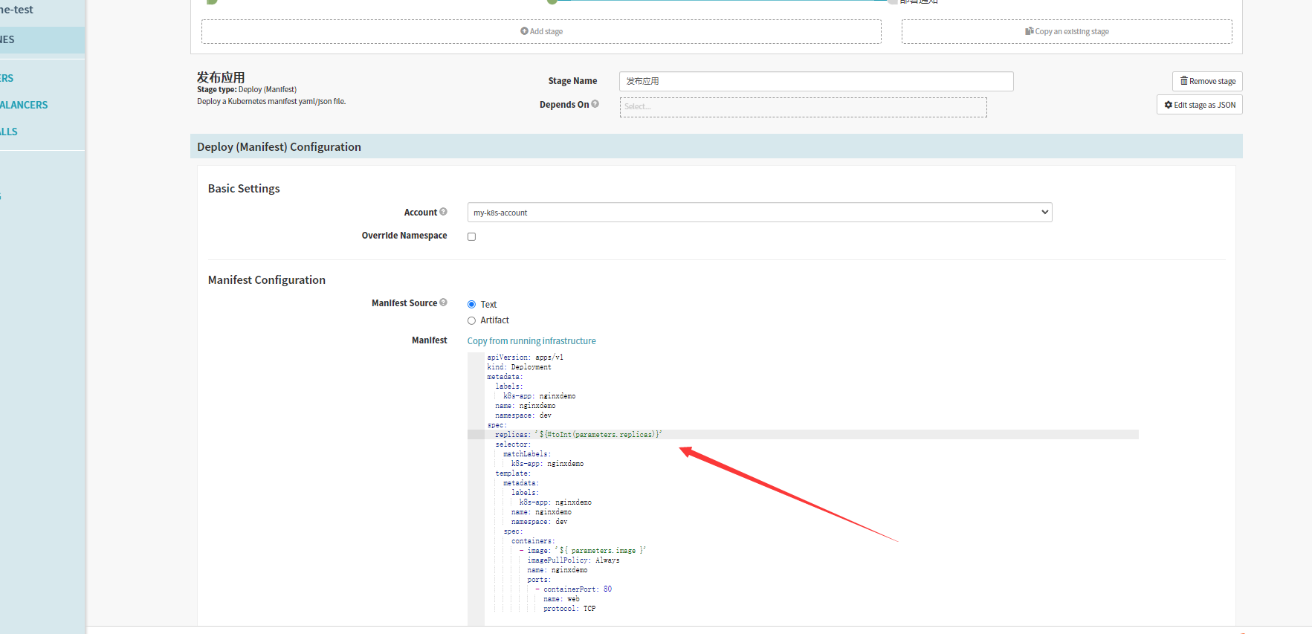The height and width of the screenshot is (634, 1312).
Task: Click the line 'apiVersion: apps/v1'
Action: (x=525, y=358)
